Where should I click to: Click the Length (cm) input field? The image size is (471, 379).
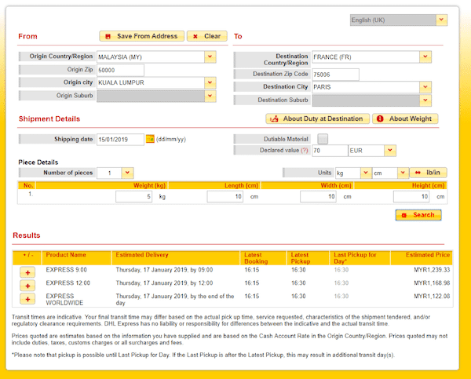click(225, 196)
